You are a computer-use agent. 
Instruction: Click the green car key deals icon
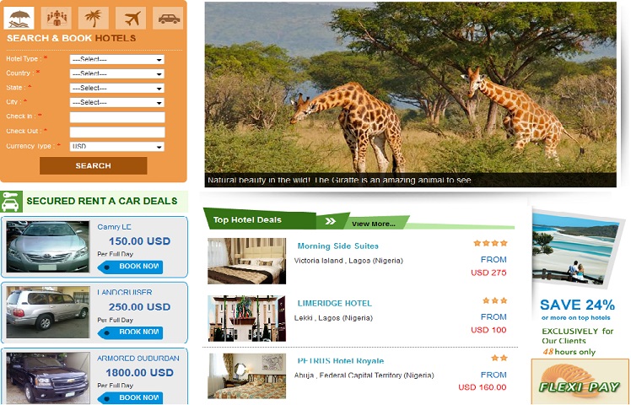tap(11, 202)
